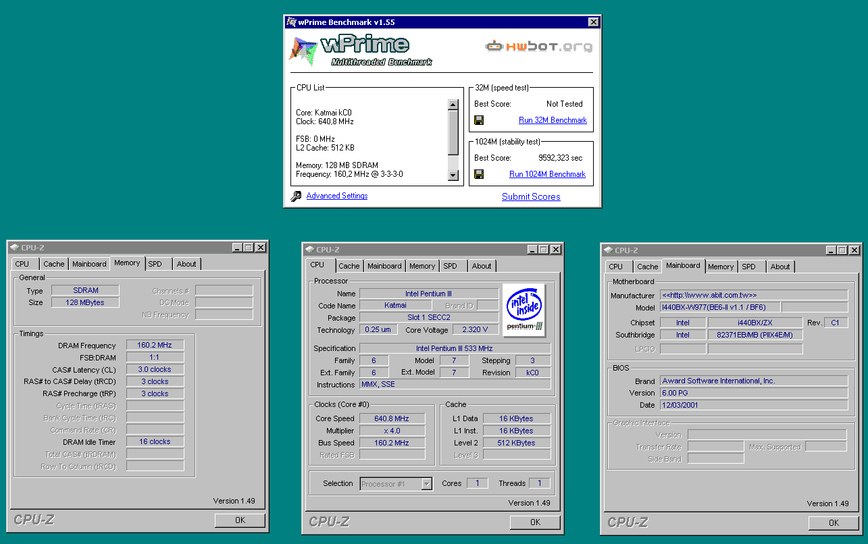Click the Instructions MMX, SSE field
This screenshot has width=868, height=544.
[x=455, y=385]
